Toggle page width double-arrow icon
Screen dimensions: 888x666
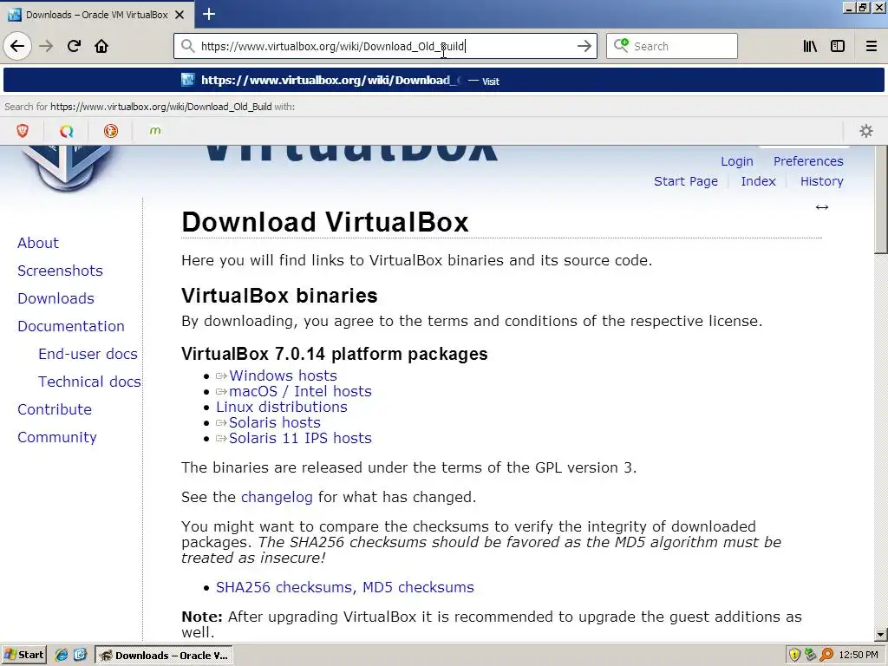(x=822, y=207)
